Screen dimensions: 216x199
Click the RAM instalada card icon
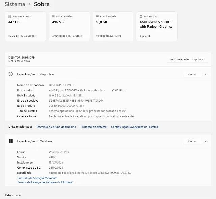pyautogui.click(x=97, y=16)
